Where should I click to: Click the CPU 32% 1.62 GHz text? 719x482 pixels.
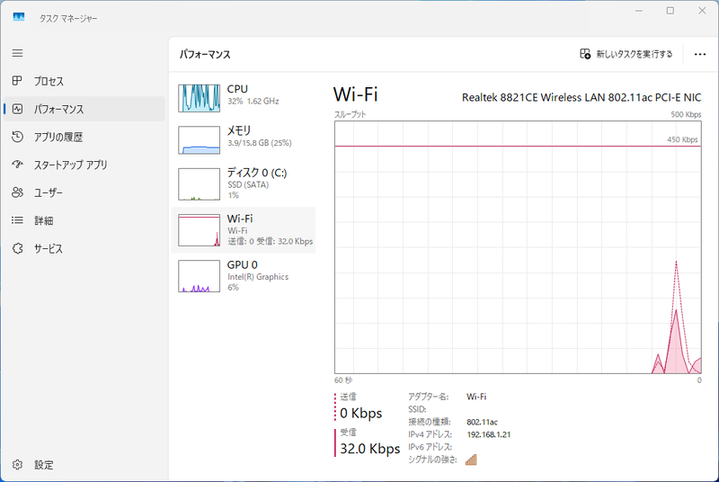click(x=253, y=102)
